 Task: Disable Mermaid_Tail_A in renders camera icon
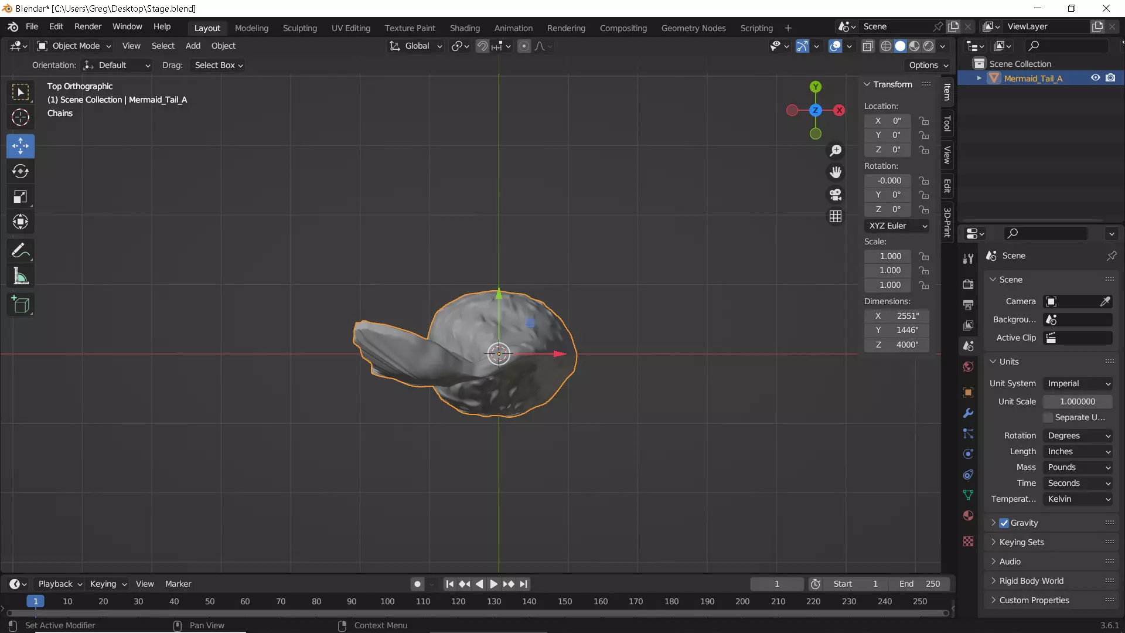(x=1110, y=78)
